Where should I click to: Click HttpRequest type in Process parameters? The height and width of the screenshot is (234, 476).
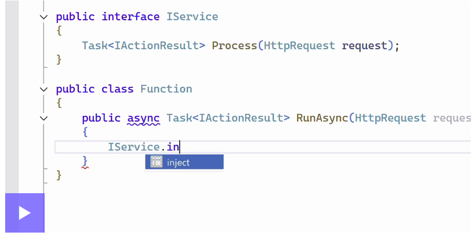pyautogui.click(x=299, y=46)
